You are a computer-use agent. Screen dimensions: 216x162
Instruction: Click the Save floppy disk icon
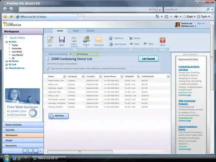tap(62, 40)
